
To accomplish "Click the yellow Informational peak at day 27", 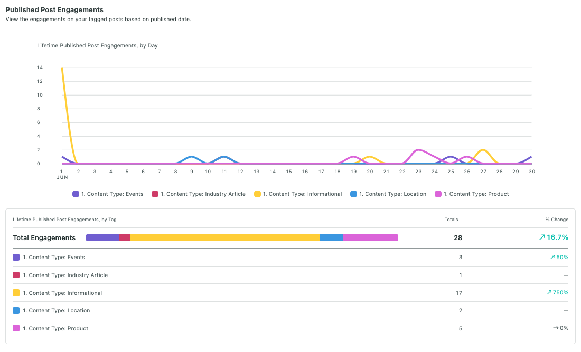I will pos(483,150).
